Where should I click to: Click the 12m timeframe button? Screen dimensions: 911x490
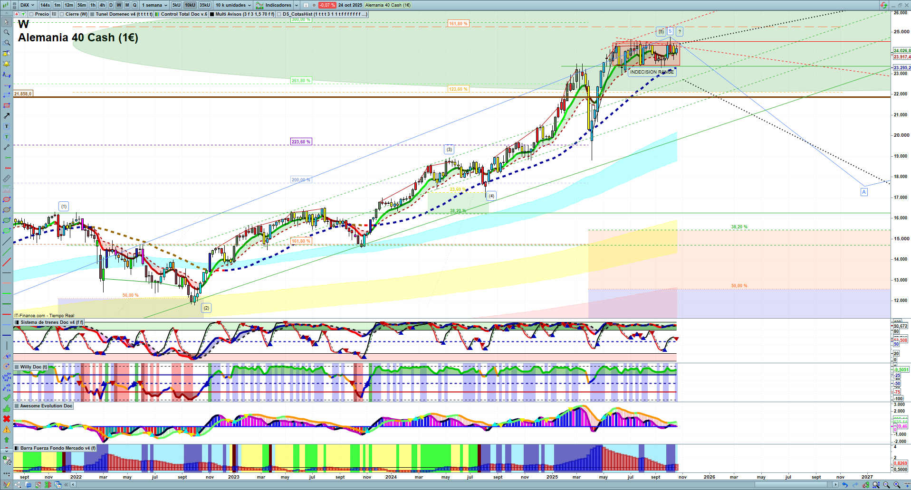coord(69,5)
